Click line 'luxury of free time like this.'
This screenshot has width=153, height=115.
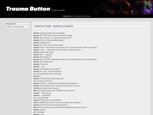pyautogui.click(x=87, y=59)
